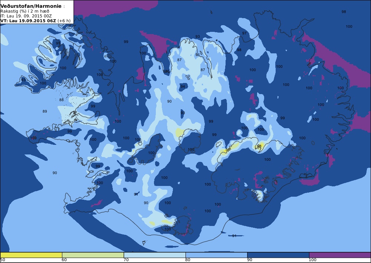Select the "IT: Lau 19. 09. 2015 00Z" line

26,16
